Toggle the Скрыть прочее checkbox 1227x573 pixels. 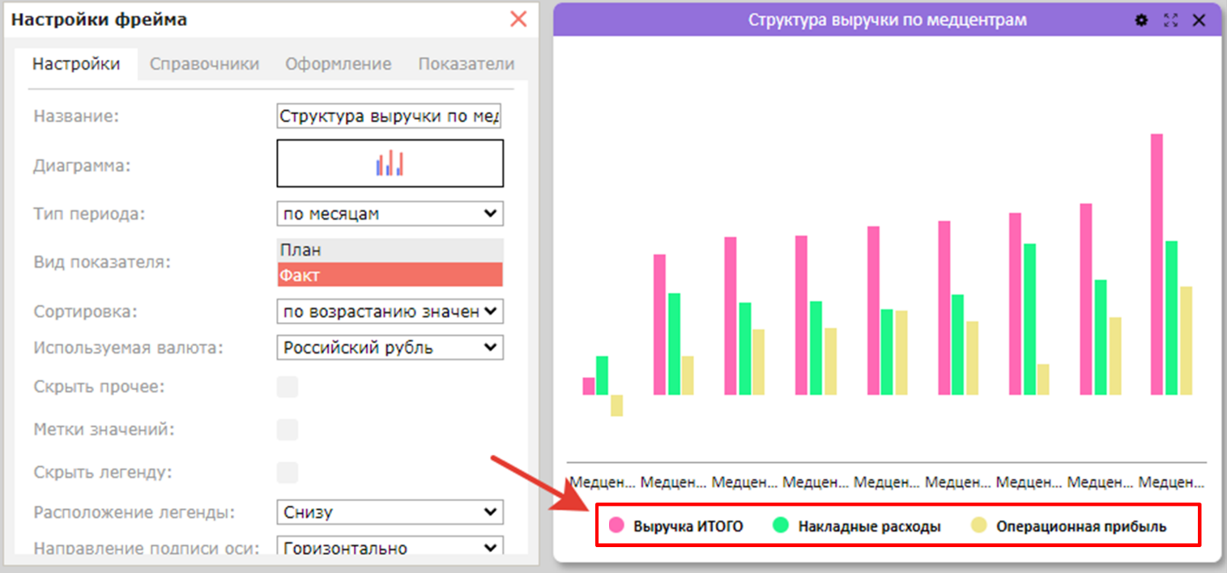[x=288, y=387]
